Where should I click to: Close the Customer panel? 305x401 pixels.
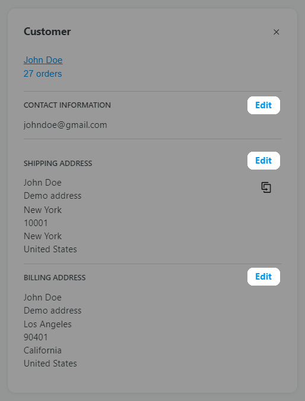pos(276,32)
